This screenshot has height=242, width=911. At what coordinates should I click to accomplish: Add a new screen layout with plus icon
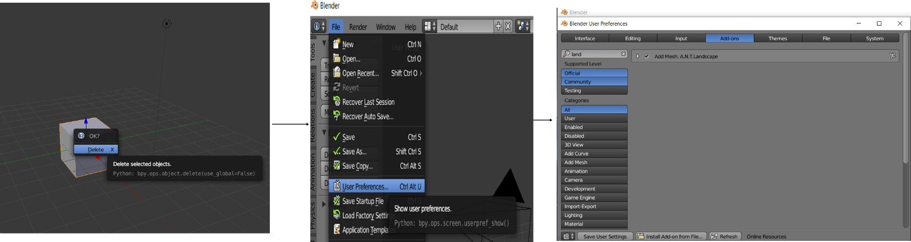[498, 26]
